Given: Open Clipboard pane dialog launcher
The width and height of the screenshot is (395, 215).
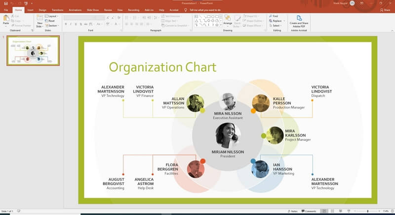Looking at the screenshot, I should click(x=32, y=31).
